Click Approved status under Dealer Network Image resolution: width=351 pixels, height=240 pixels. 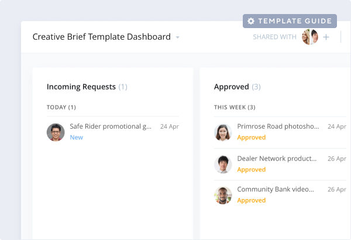251,170
